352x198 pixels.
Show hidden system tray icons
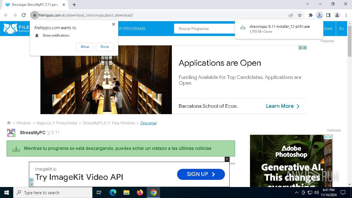(x=297, y=193)
